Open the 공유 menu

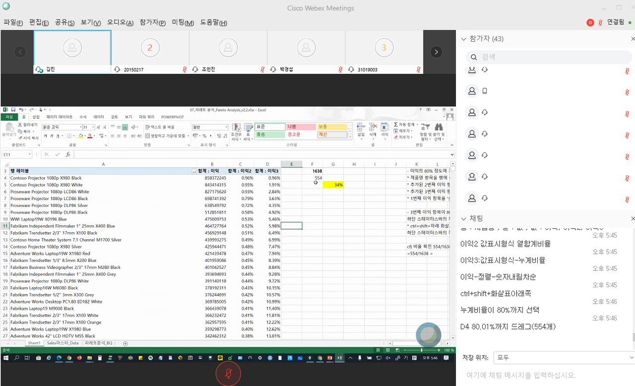[x=64, y=22]
